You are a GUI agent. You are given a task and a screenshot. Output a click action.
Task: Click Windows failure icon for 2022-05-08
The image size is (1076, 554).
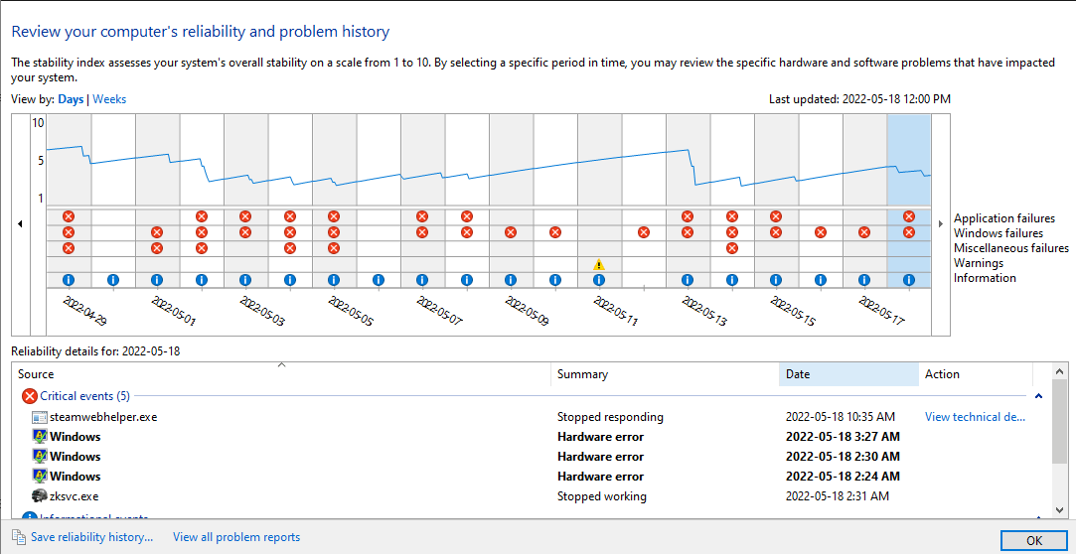point(467,232)
